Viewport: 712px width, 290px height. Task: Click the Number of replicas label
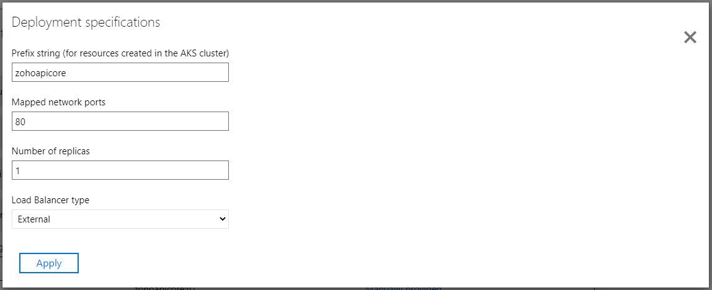(51, 151)
